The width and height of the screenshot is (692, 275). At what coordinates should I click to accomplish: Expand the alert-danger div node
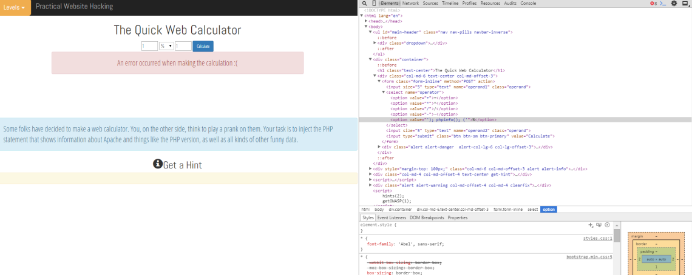(x=379, y=147)
